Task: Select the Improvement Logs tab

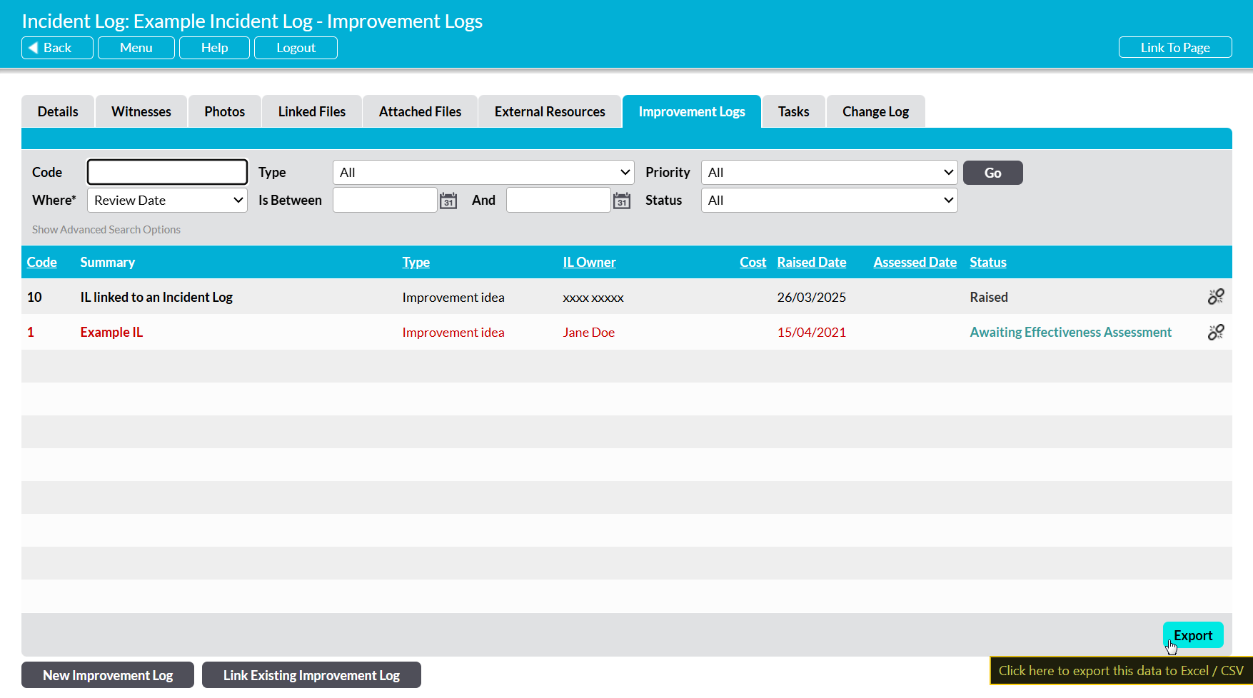Action: [692, 111]
